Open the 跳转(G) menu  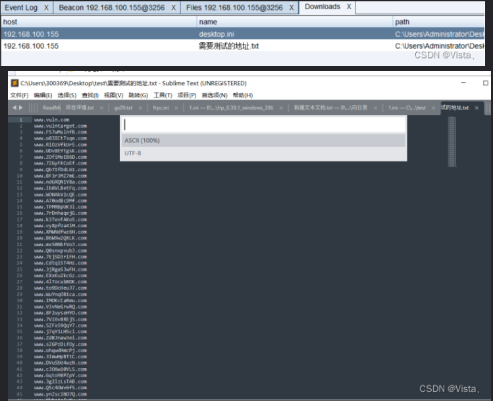(x=138, y=95)
